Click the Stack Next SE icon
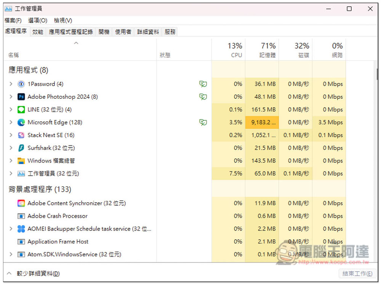381x285 pixels. (x=21, y=135)
